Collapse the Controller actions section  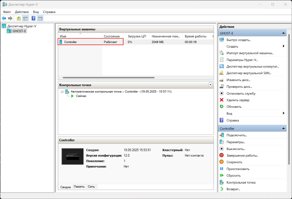point(284,128)
